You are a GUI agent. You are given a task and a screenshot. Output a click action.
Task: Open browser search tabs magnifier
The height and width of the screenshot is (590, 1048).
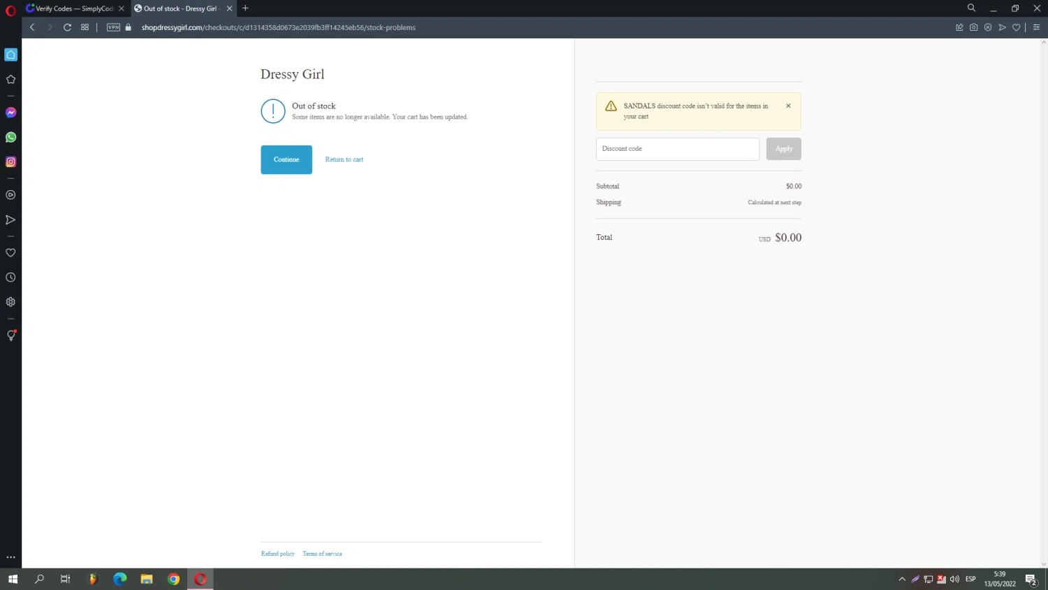pos(971,8)
